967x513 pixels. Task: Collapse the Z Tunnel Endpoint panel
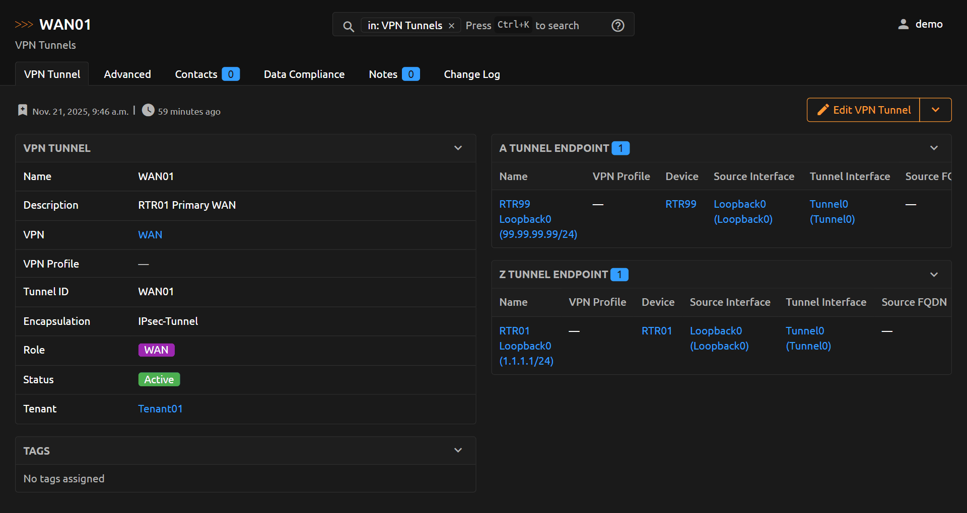pos(934,275)
